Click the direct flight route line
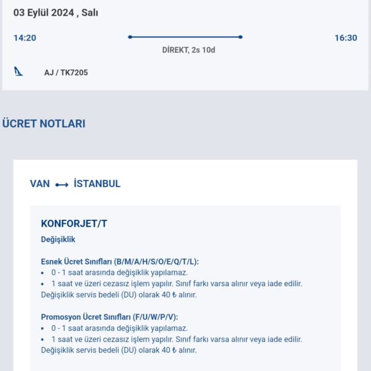 (185, 37)
